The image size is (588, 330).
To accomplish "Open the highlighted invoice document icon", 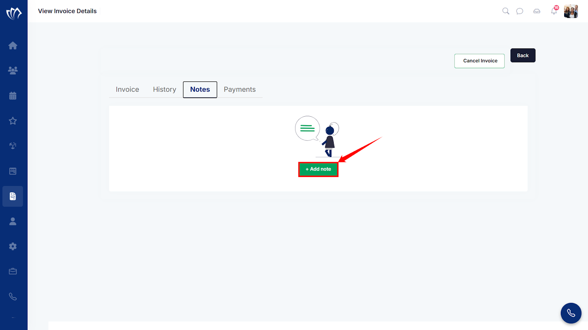I will click(13, 196).
